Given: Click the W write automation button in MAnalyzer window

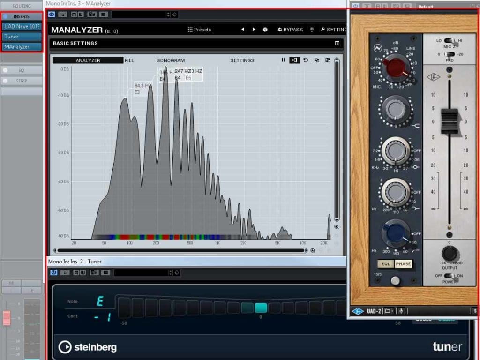Looking at the screenshot, I should point(81,15).
